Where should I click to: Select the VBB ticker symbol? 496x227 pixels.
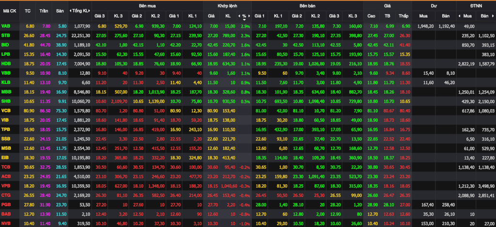[x=5, y=73]
